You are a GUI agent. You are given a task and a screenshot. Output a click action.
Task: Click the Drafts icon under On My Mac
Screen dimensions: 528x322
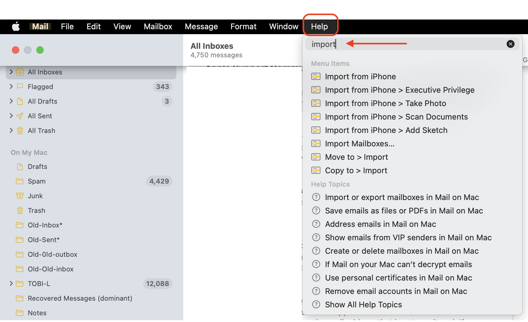(x=20, y=166)
